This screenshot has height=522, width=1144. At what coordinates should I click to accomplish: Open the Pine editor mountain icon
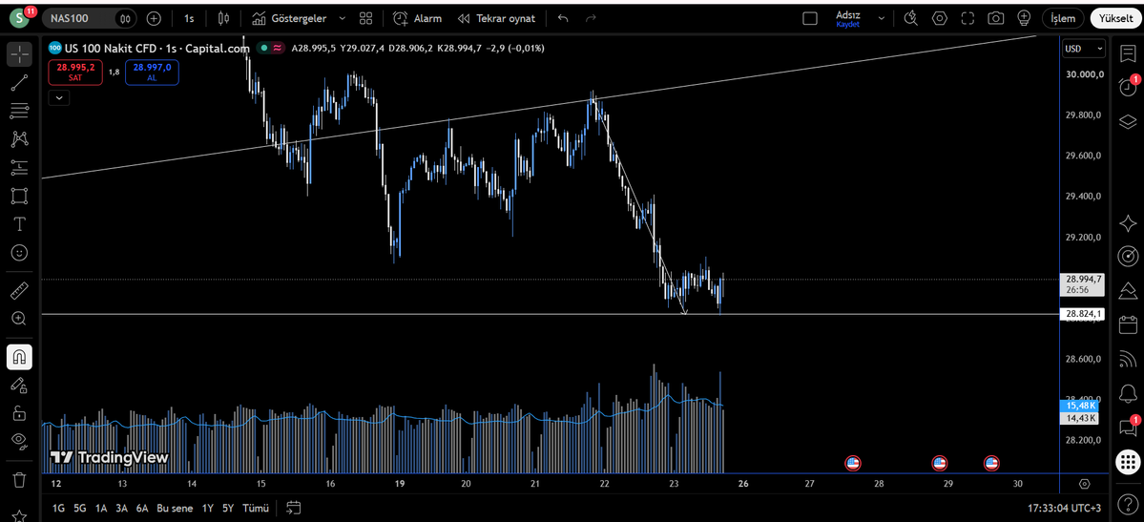click(x=1128, y=290)
